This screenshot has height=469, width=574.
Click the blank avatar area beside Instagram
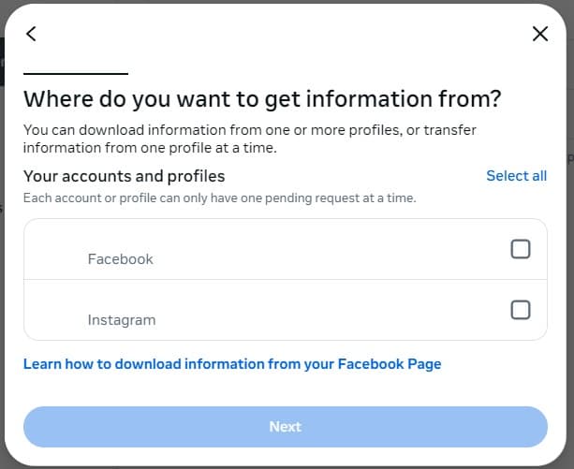55,310
